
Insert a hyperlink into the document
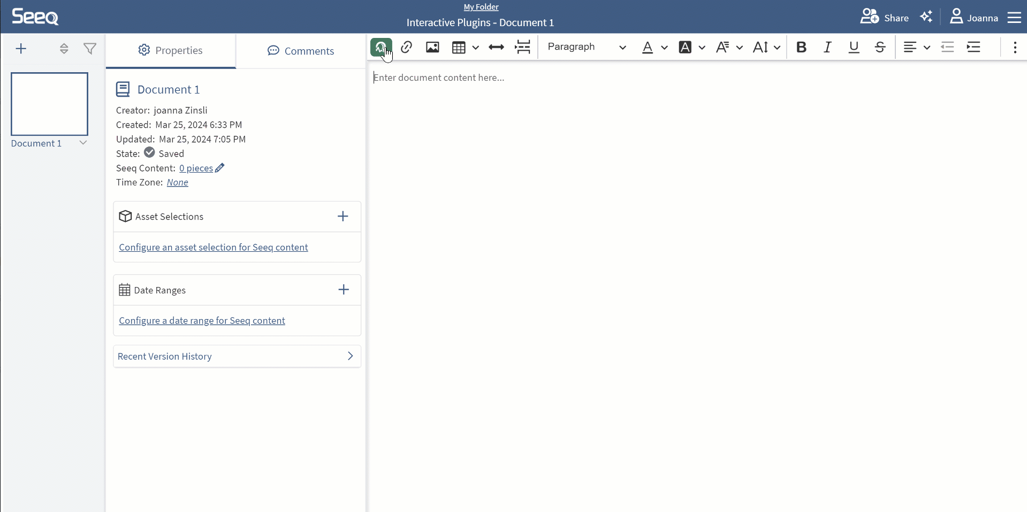(406, 48)
